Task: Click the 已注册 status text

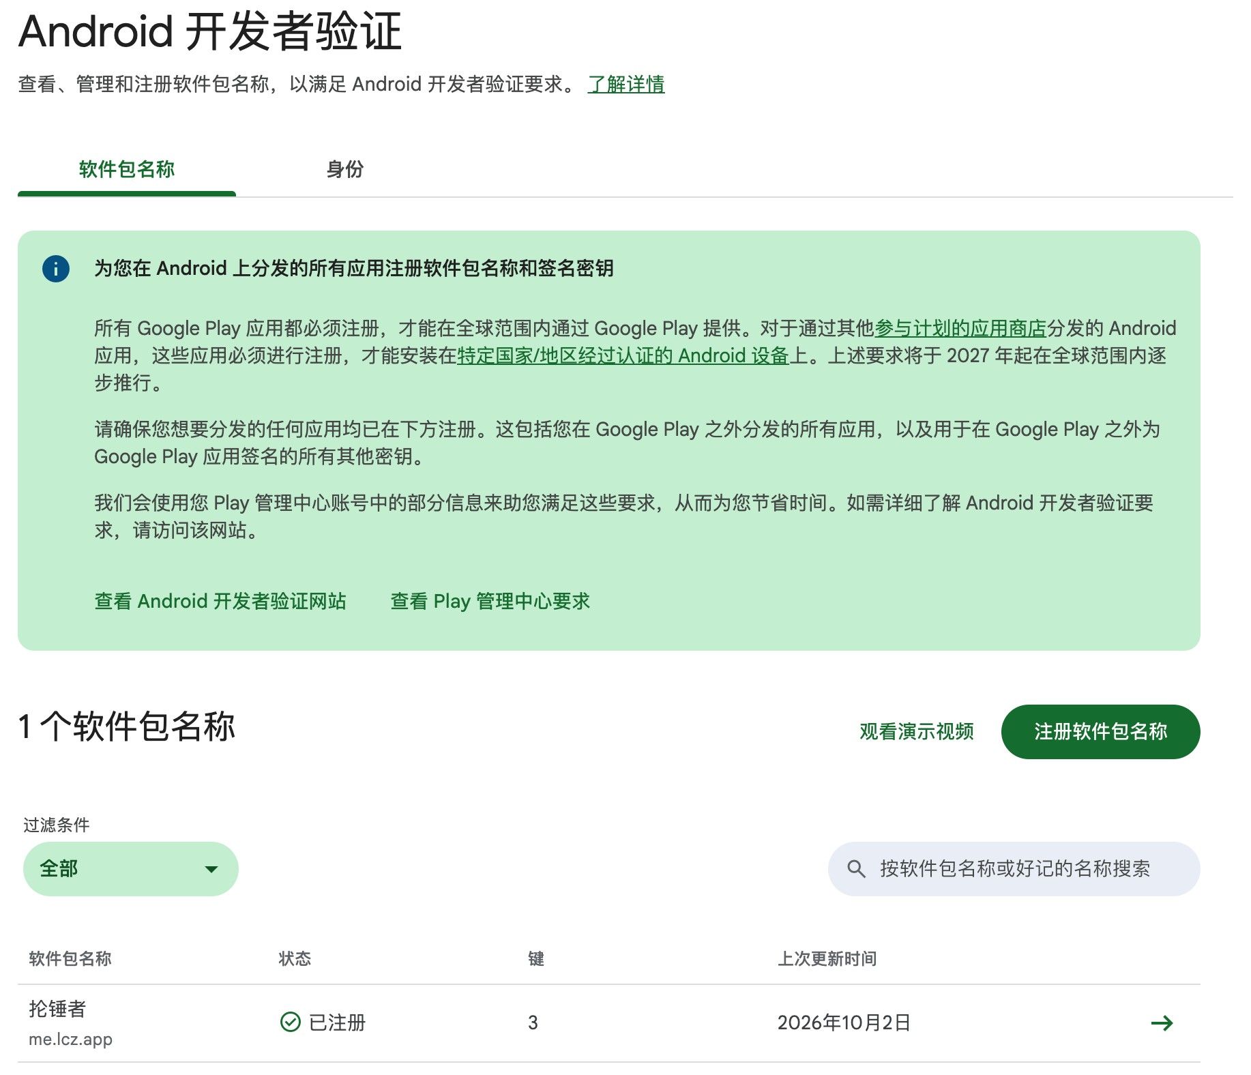Action: (338, 1022)
